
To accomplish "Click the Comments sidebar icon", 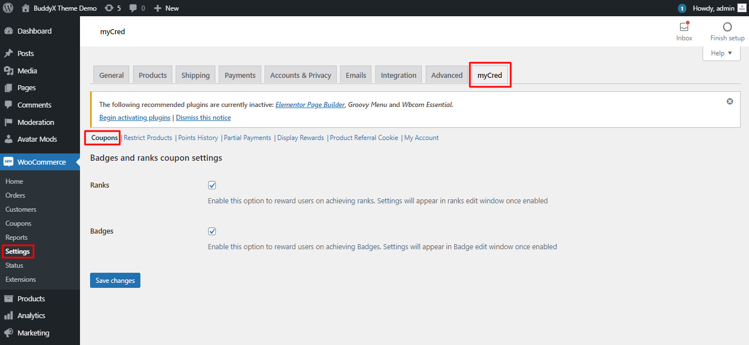I will coord(8,105).
